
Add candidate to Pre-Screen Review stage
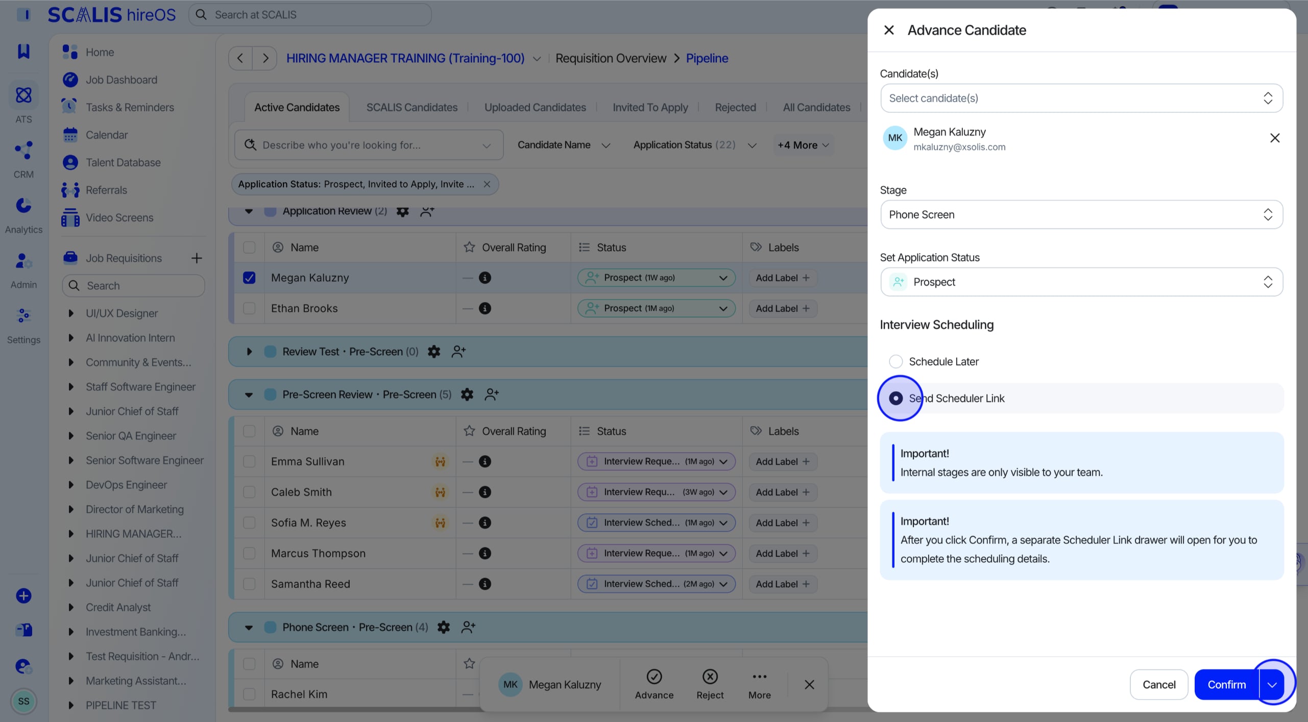point(492,394)
